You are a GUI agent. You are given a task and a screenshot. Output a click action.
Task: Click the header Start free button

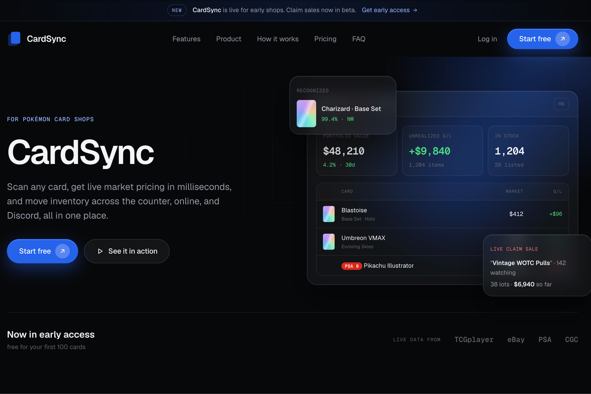tap(542, 39)
